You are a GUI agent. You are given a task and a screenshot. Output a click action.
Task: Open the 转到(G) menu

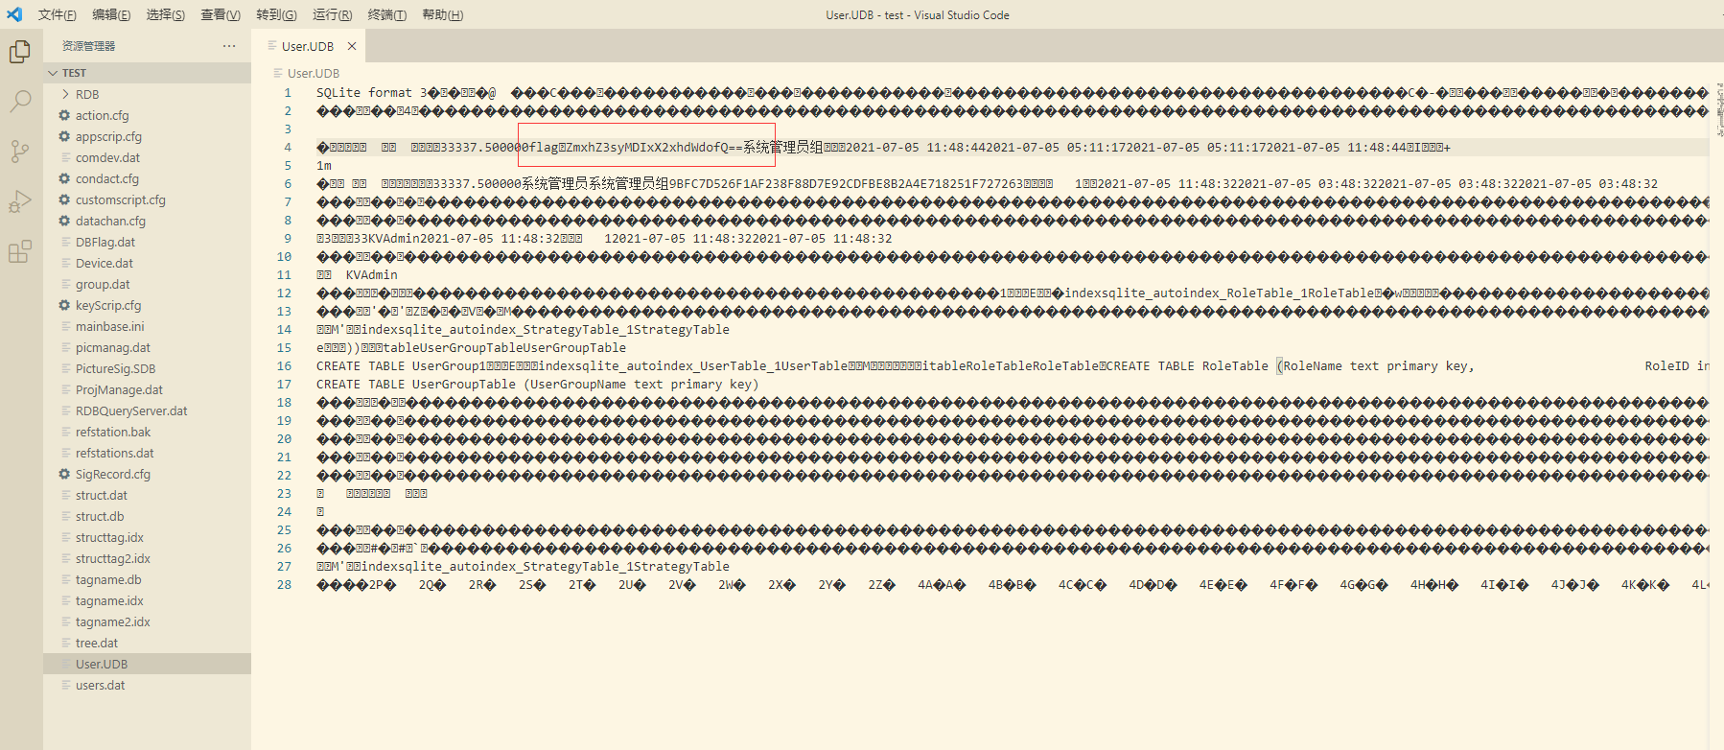tap(276, 14)
